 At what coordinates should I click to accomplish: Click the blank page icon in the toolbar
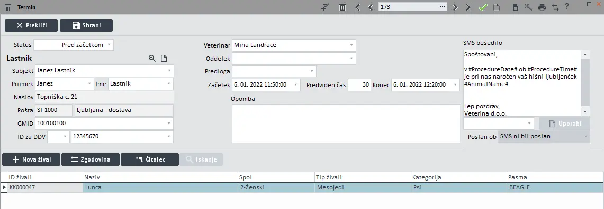click(497, 7)
